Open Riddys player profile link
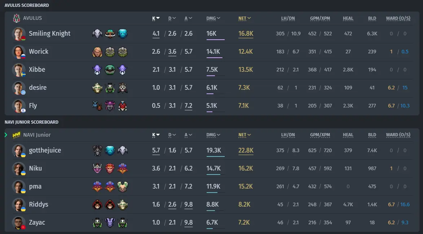Image resolution: width=423 pixels, height=234 pixels. [x=39, y=204]
